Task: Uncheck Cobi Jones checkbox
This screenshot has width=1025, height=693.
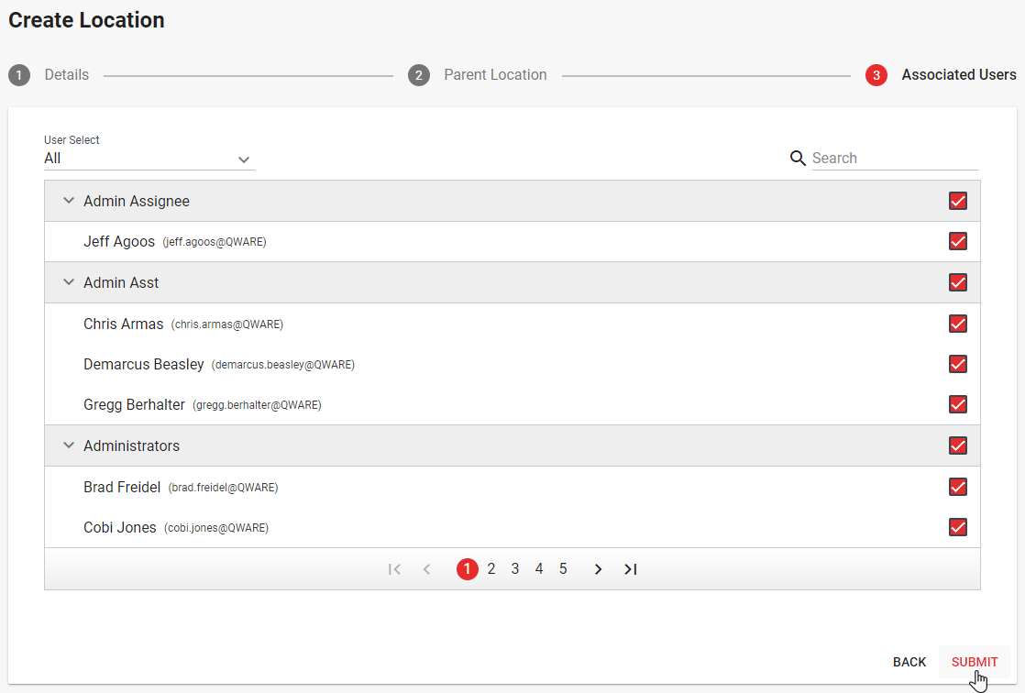Action: tap(958, 528)
